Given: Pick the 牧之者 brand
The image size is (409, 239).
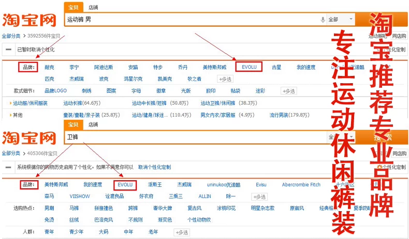Looking at the screenshot, I should tap(194, 79).
